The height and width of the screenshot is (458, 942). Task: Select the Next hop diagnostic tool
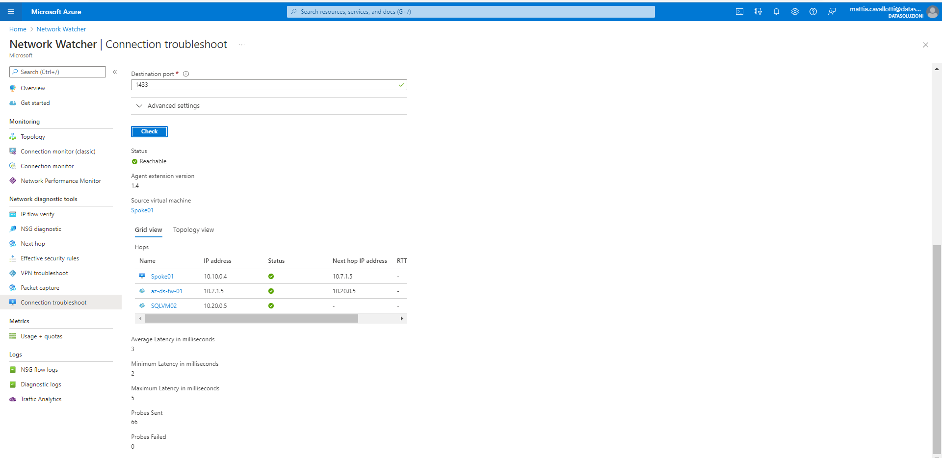coord(32,243)
